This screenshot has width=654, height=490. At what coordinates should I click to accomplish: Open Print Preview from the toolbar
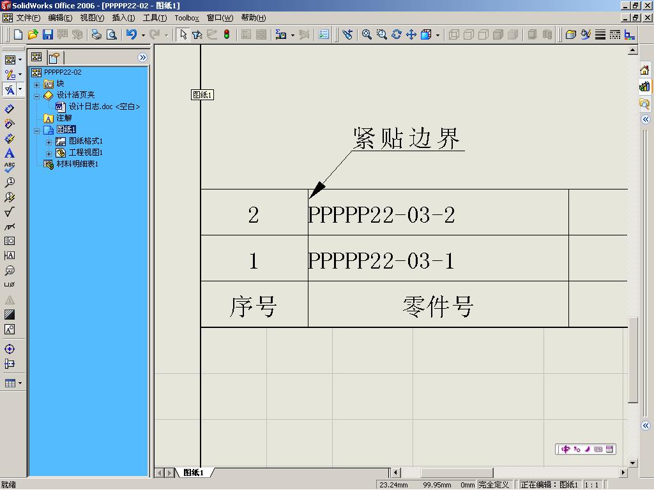111,34
